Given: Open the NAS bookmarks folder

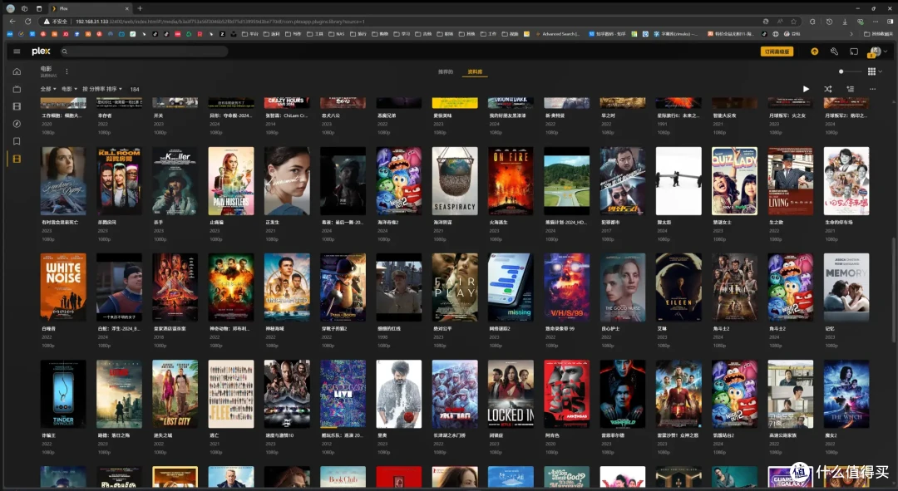Looking at the screenshot, I should click(x=336, y=34).
